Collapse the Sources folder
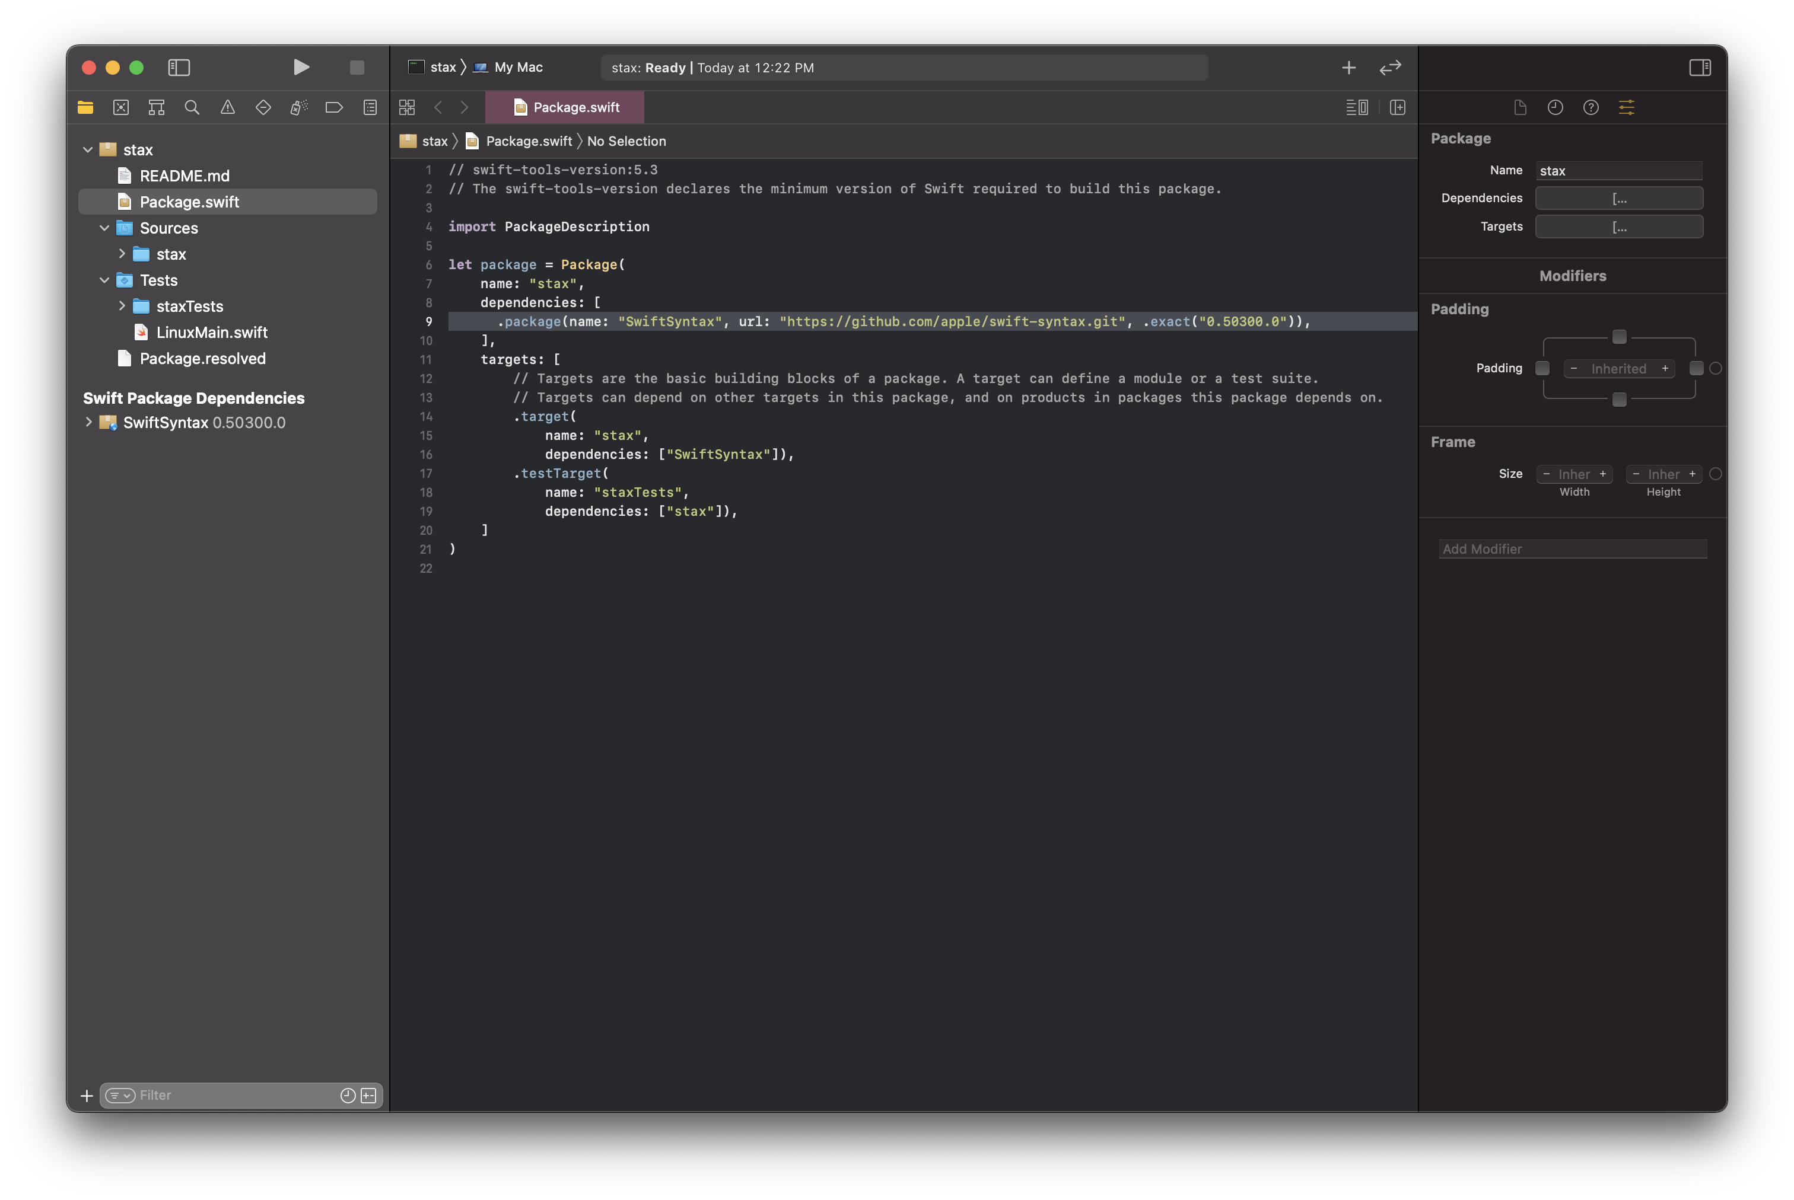1794x1200 pixels. click(x=104, y=228)
